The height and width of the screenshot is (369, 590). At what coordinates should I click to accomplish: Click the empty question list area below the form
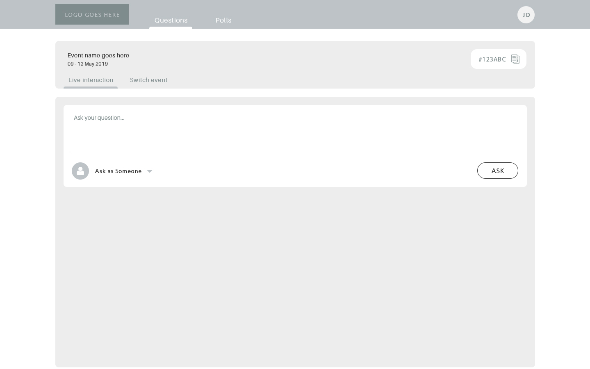pos(295,277)
